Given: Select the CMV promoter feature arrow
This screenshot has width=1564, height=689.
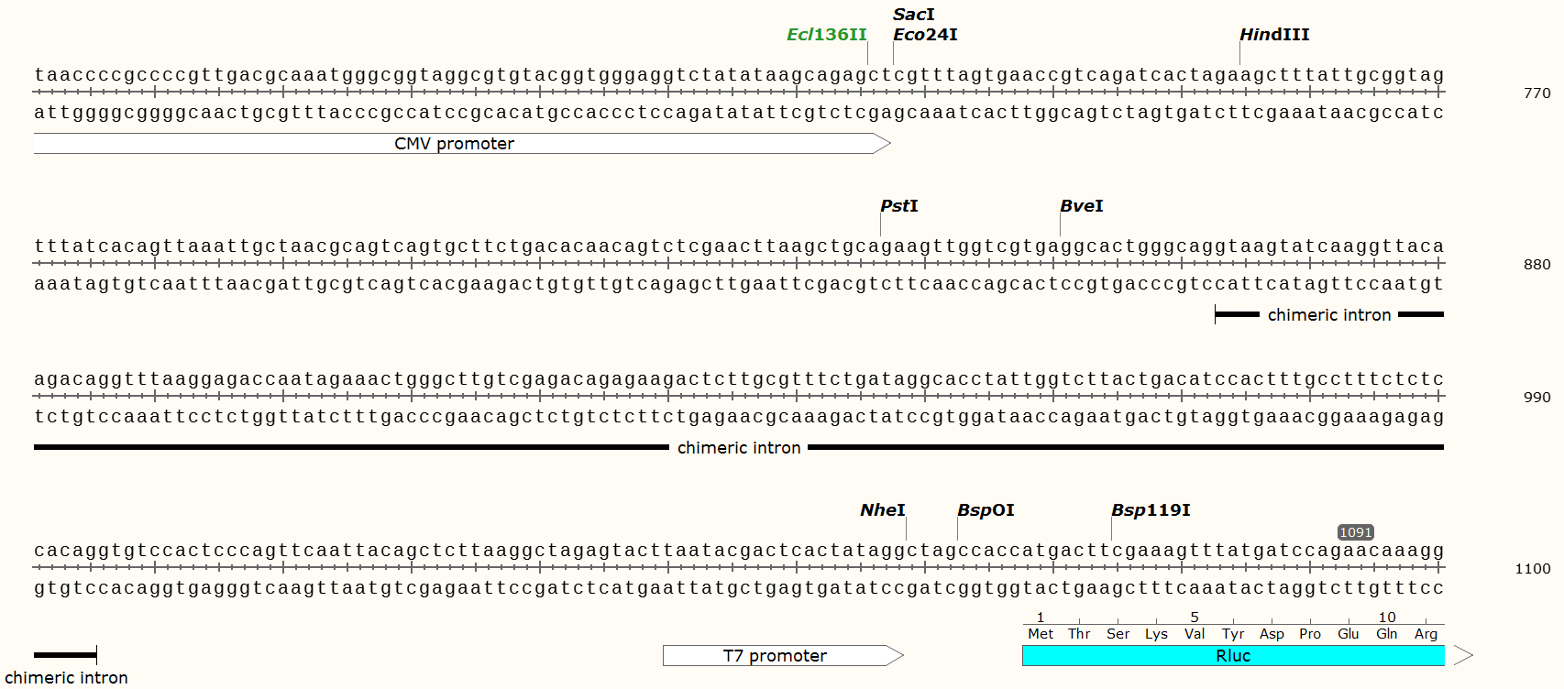Looking at the screenshot, I should (x=454, y=144).
